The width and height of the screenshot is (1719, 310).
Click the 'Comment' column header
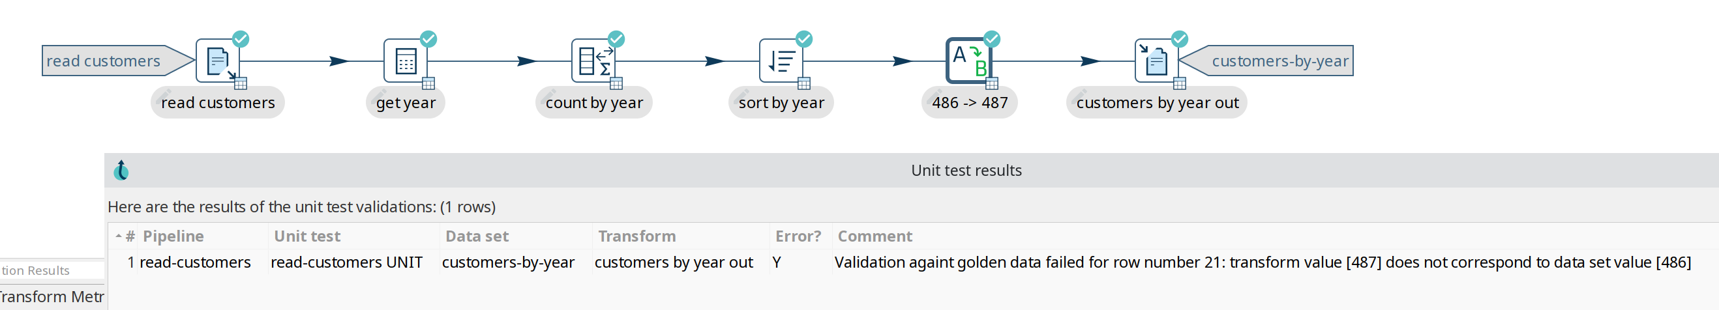click(874, 236)
